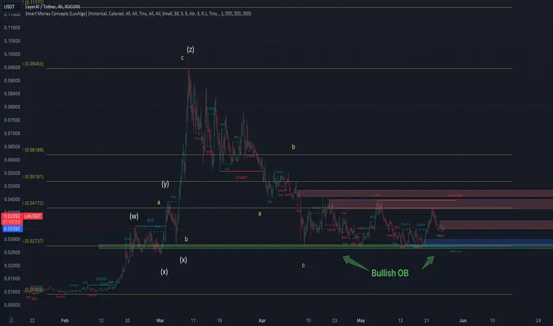Viewport: 553px width, 326px height.
Task: Select the (w) wave label
Action: pos(134,216)
